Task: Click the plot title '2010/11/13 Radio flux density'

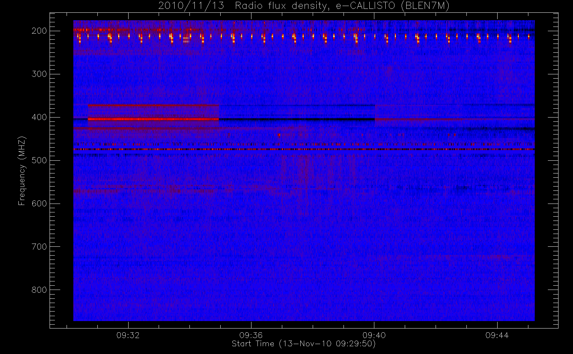Action: coord(304,6)
